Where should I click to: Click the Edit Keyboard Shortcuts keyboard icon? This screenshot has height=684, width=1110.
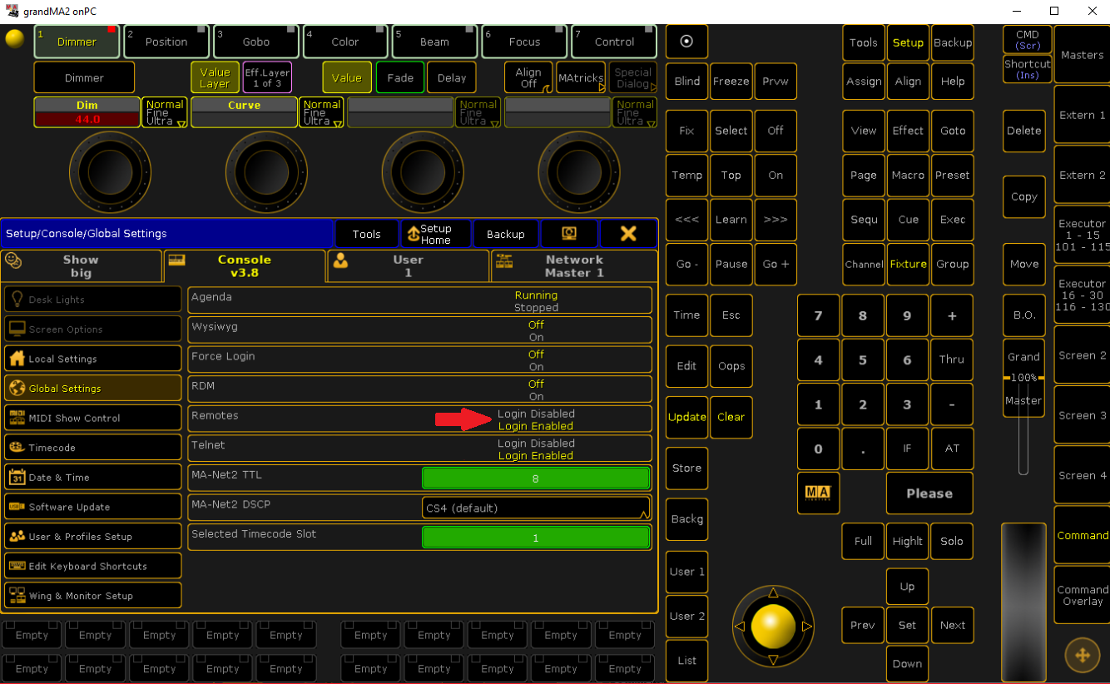[x=17, y=566]
